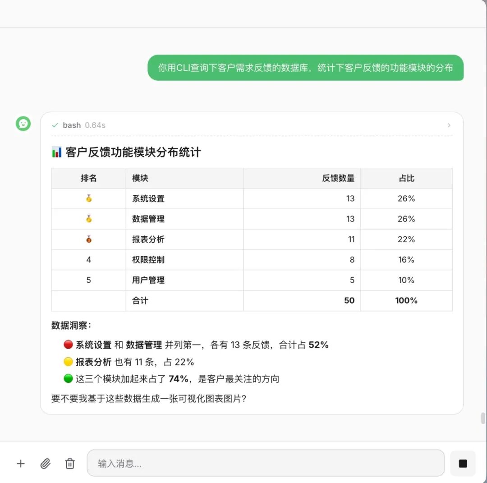Click the 占比 column header

coord(407,178)
